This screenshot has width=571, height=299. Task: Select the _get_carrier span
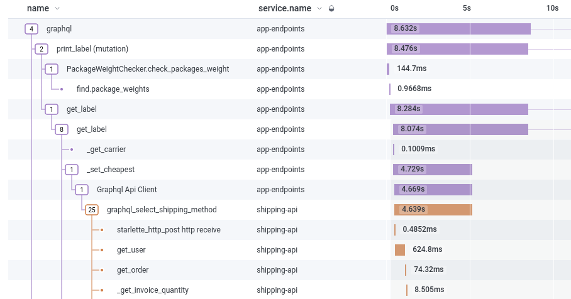(x=106, y=149)
